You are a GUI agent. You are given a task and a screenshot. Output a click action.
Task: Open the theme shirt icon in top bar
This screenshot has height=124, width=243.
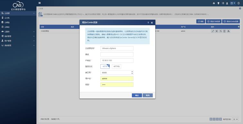(x=218, y=3)
